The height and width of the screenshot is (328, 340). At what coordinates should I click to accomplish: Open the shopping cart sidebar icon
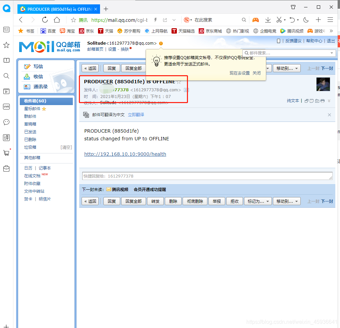(6, 153)
